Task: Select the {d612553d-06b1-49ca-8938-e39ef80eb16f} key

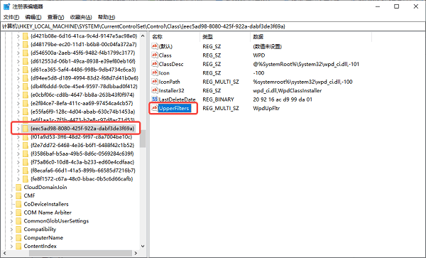Action: [83, 61]
